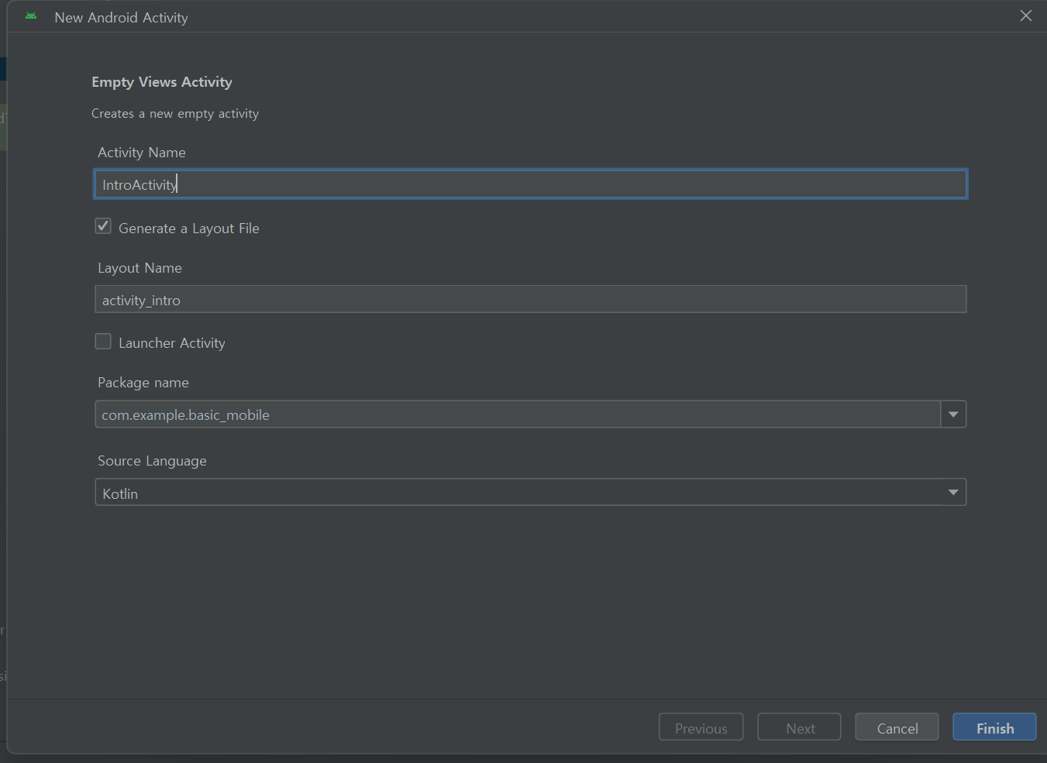This screenshot has width=1047, height=763.
Task: Click the Layout Name label
Action: 139,268
